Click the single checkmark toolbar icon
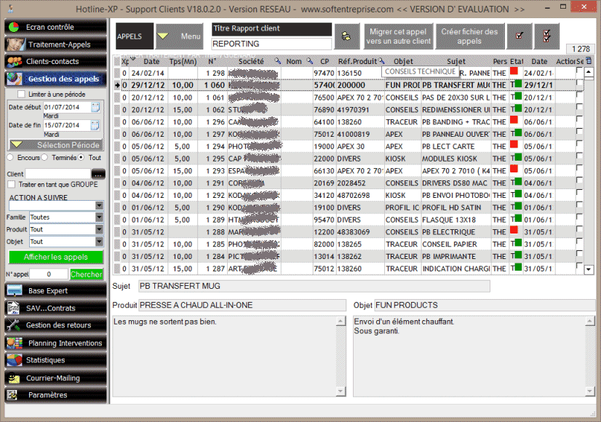Viewport: 601px width, 422px height. coord(519,36)
